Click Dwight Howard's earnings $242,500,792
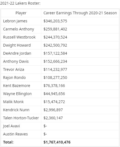Image resolution: width=120 pixels, height=147 pixels. 55,45
